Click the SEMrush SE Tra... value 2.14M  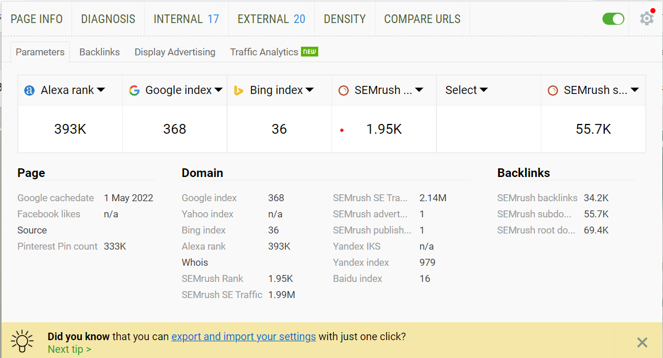pyautogui.click(x=433, y=198)
